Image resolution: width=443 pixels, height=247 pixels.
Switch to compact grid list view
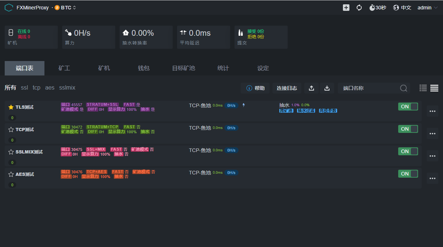[x=423, y=88]
